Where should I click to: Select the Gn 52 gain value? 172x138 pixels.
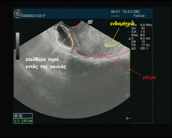point(138,28)
